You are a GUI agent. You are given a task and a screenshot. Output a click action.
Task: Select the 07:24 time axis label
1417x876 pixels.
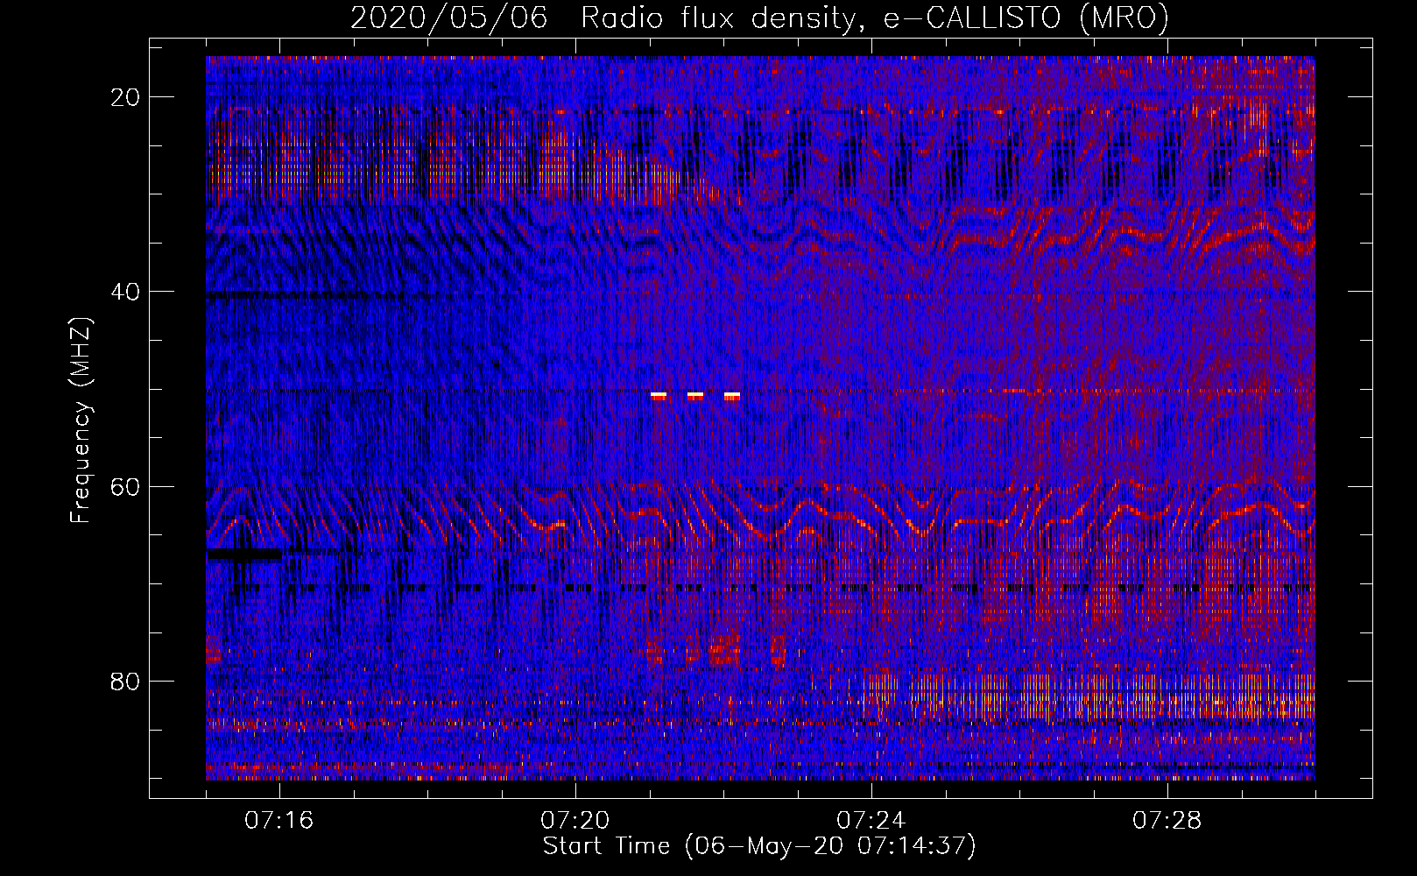[x=871, y=821]
